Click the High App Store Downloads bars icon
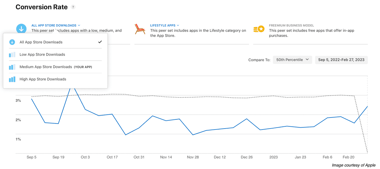 [x=12, y=79]
